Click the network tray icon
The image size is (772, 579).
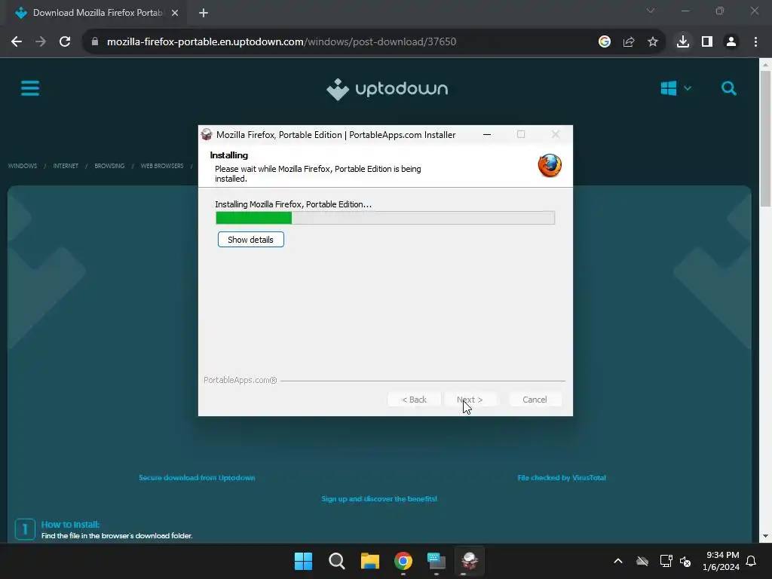pos(666,561)
